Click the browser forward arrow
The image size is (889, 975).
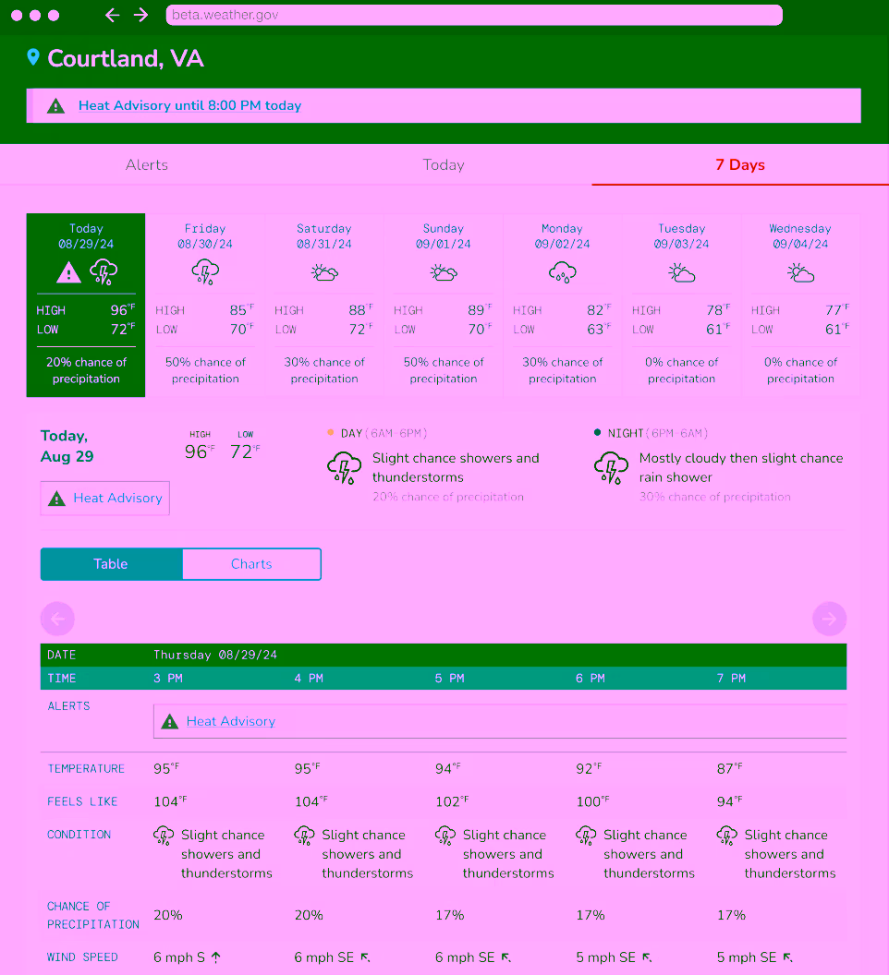point(140,15)
